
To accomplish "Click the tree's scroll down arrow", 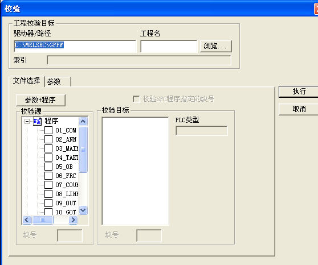I will click(x=83, y=210).
